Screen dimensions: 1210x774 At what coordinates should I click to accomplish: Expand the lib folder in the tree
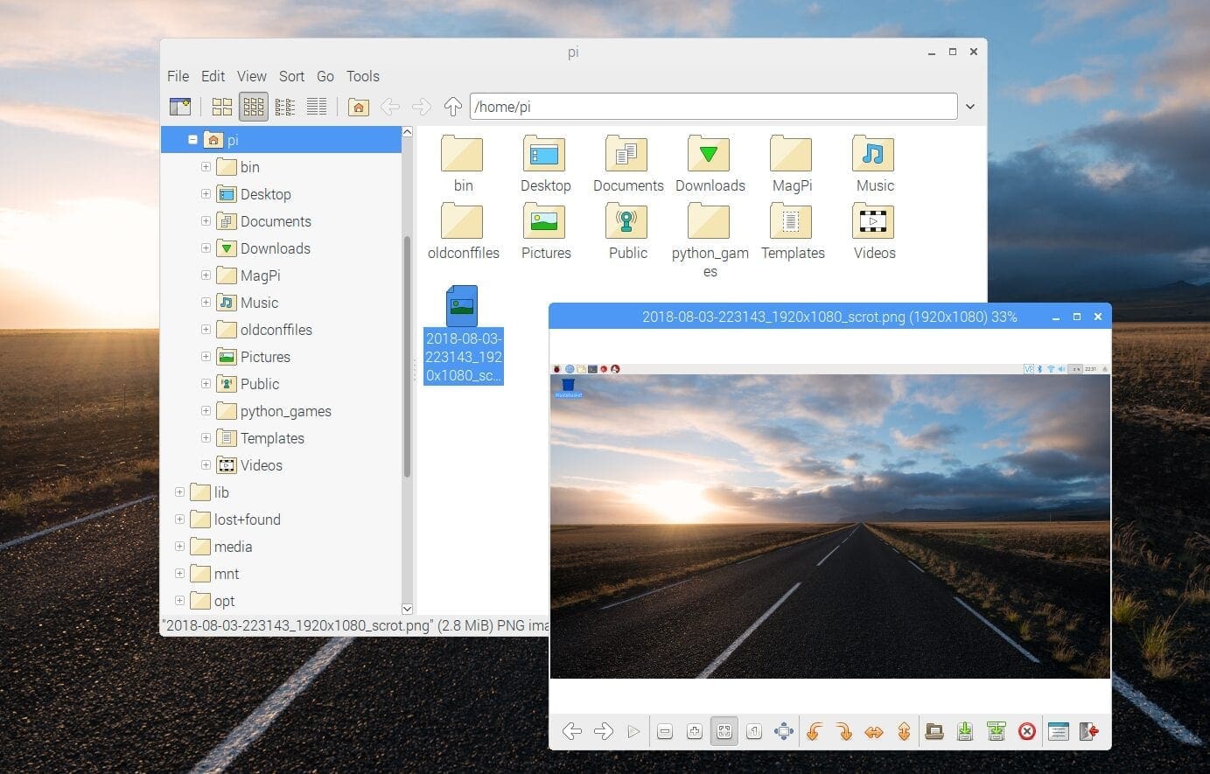(x=179, y=492)
